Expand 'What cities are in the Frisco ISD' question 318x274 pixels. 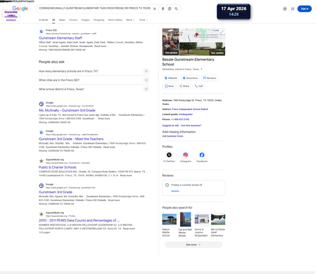[94, 80]
